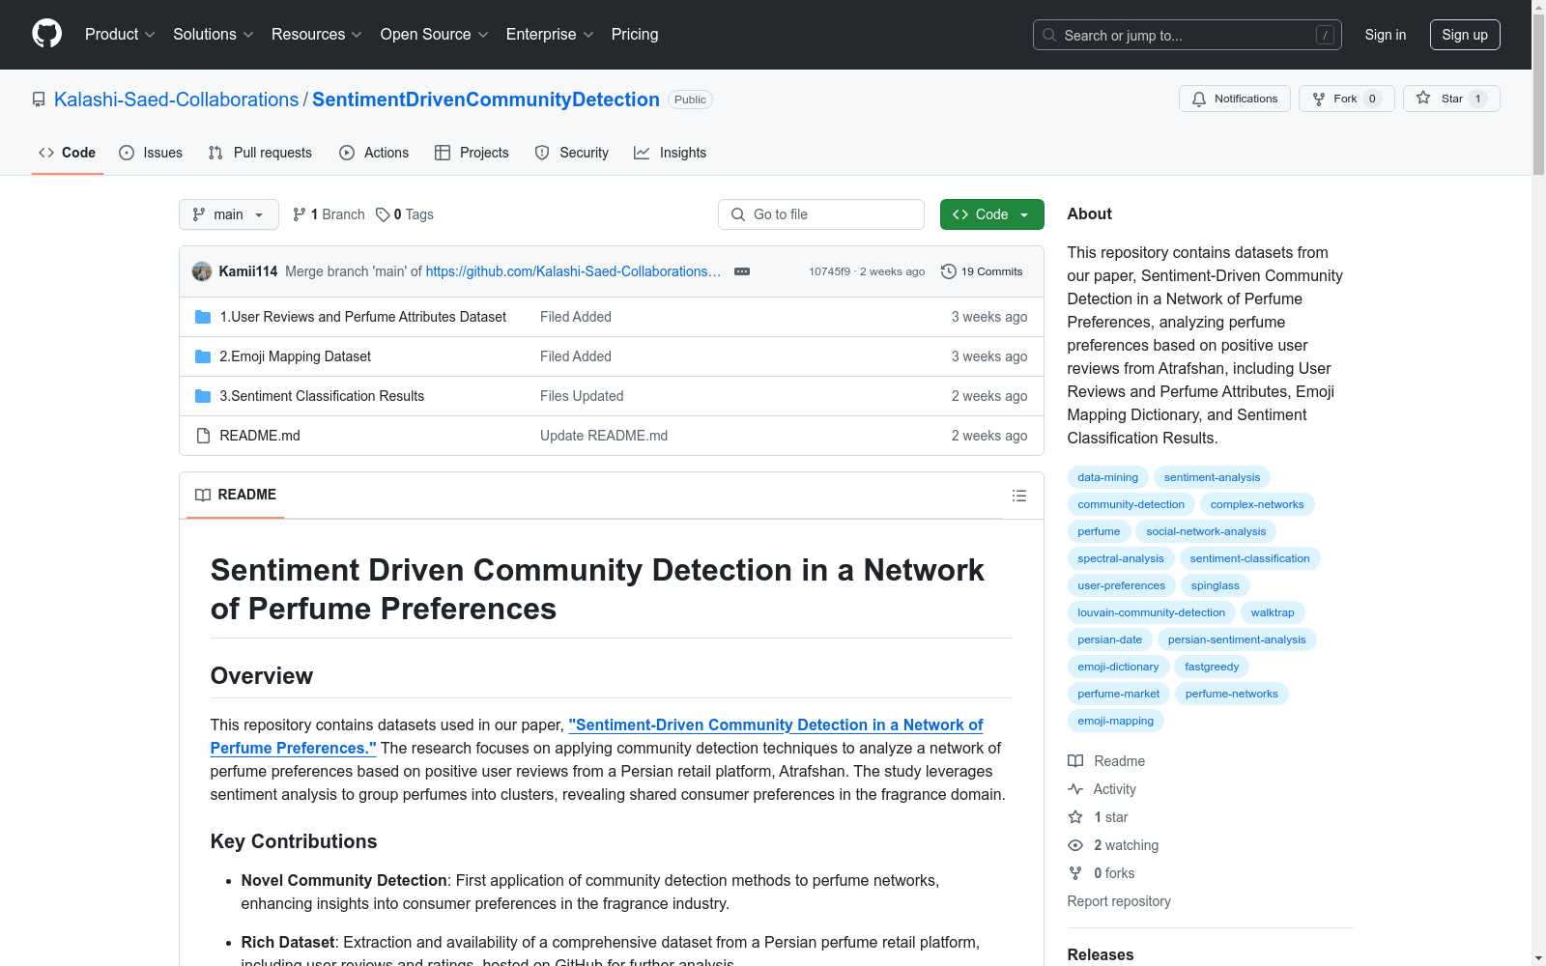1546x966 pixels.
Task: Open the commit merge URL link
Action: (x=573, y=271)
